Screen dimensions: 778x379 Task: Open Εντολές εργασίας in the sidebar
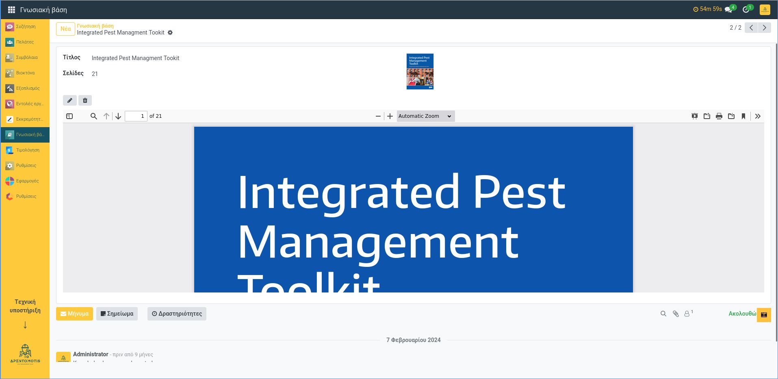25,104
